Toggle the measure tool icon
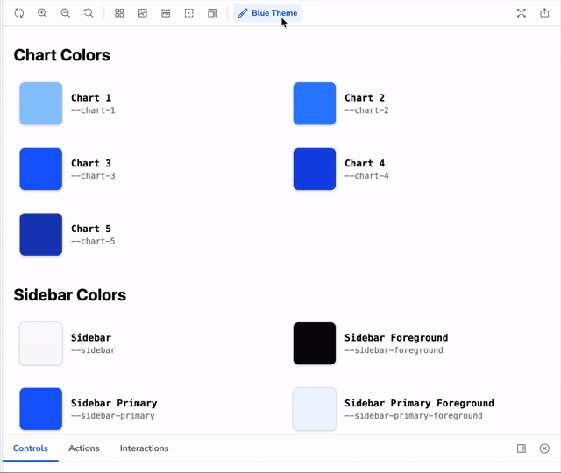The height and width of the screenshot is (473, 561). (x=166, y=13)
